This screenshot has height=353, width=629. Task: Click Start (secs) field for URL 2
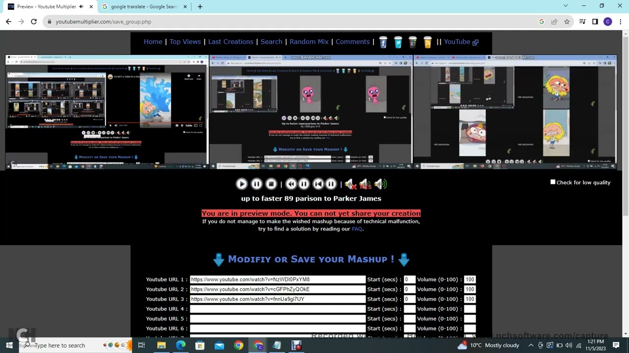409,289
